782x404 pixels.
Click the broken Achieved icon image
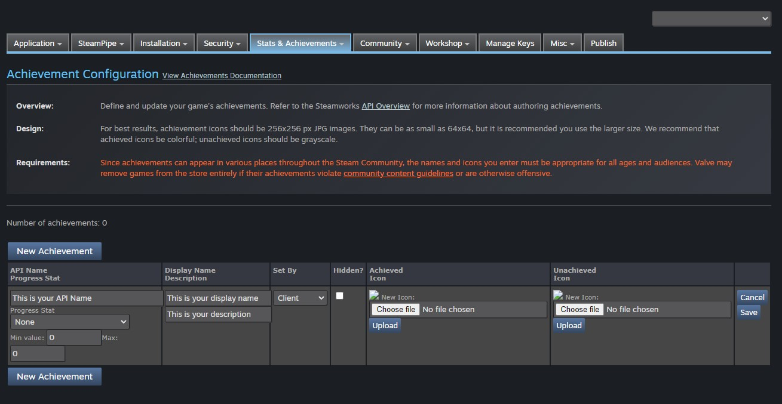tap(374, 295)
